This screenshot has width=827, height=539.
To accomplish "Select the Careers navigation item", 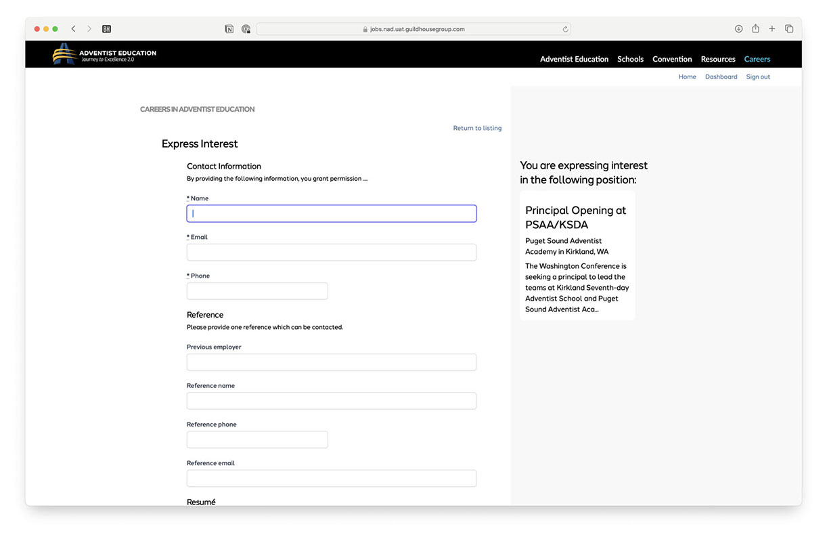I will (757, 60).
